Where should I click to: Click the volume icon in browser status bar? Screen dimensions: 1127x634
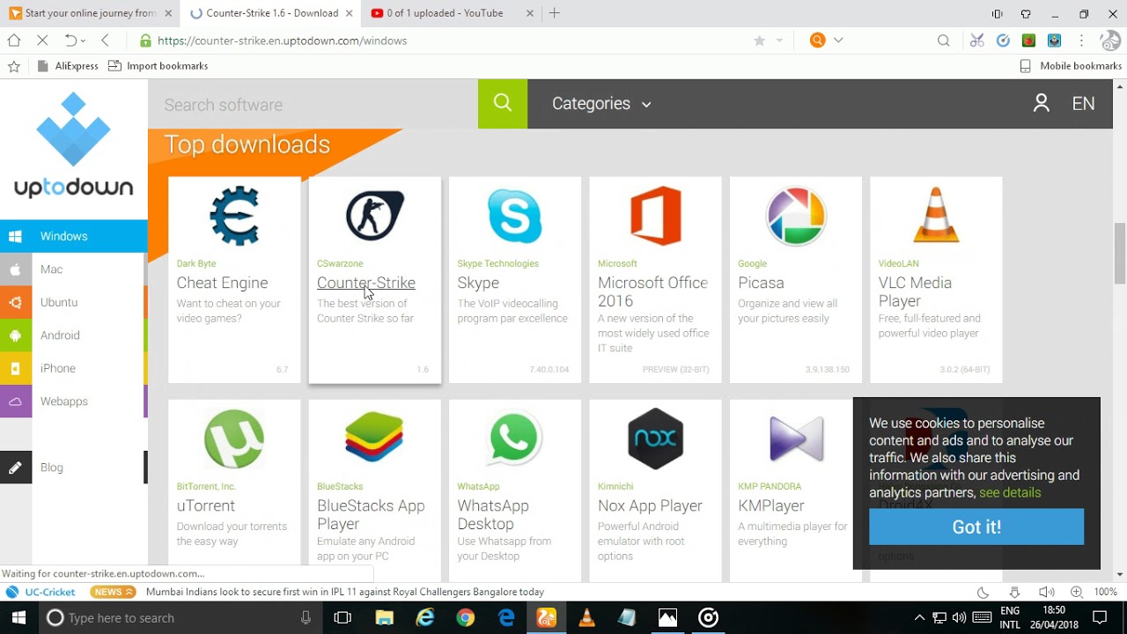coord(1046,593)
